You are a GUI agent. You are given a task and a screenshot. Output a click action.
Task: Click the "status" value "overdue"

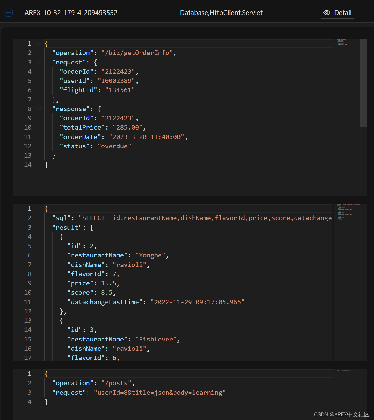[114, 146]
